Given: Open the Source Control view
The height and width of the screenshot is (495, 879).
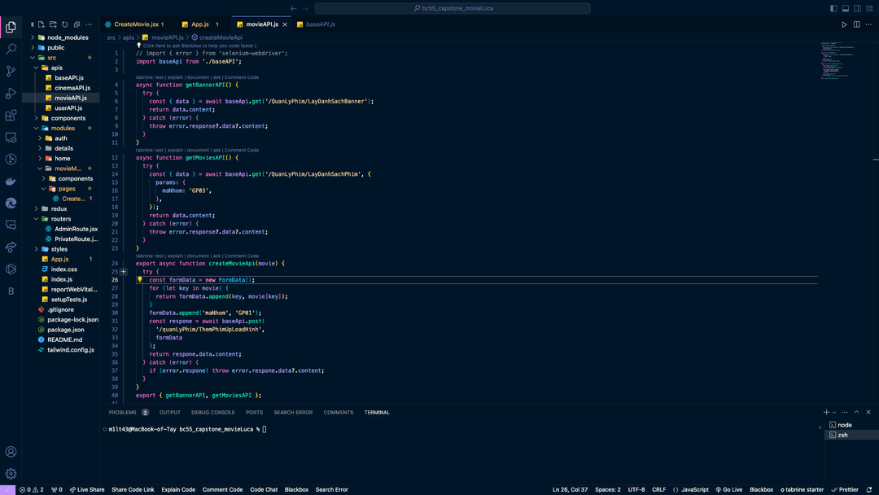Looking at the screenshot, I should (11, 70).
